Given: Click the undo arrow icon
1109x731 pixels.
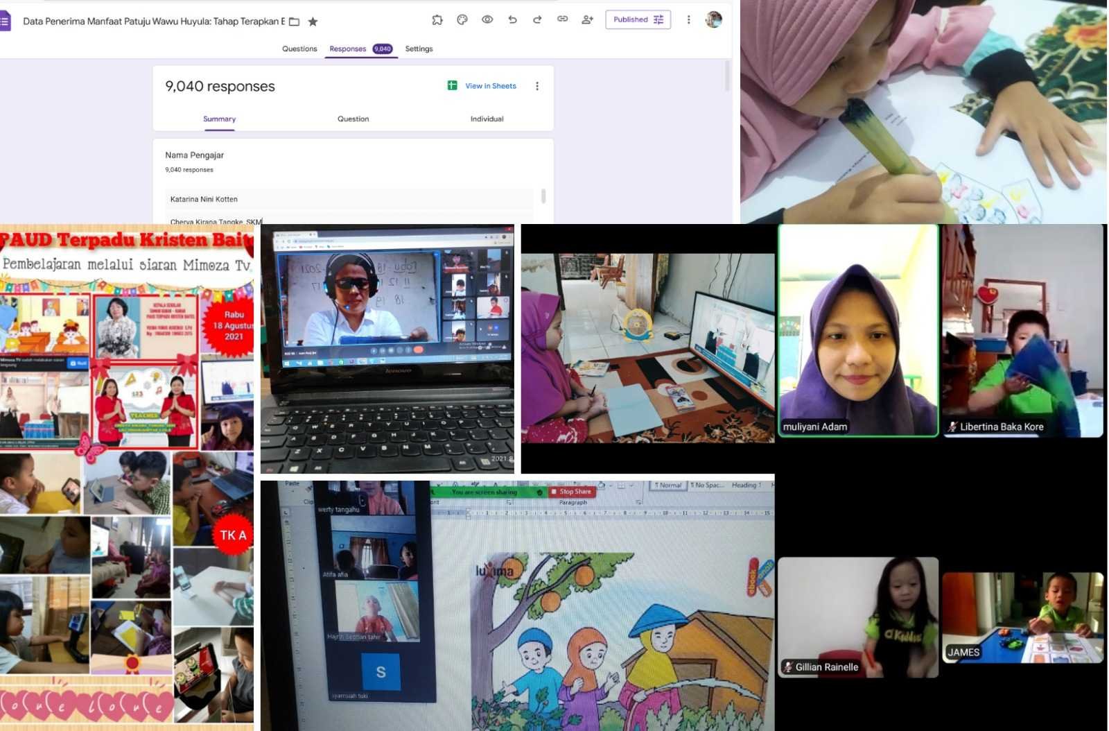Looking at the screenshot, I should pos(512,20).
